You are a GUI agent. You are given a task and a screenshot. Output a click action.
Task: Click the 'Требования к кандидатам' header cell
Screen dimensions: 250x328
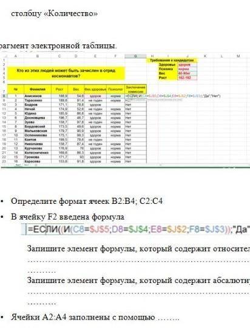(172, 60)
